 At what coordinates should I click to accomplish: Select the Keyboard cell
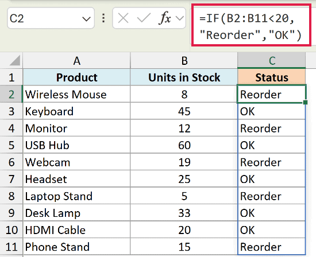click(x=76, y=111)
